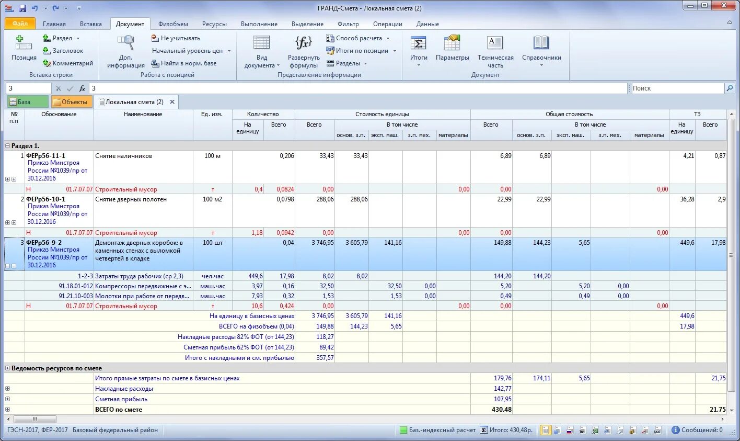Open the Вид документа menu
740x441 pixels.
tap(262, 51)
